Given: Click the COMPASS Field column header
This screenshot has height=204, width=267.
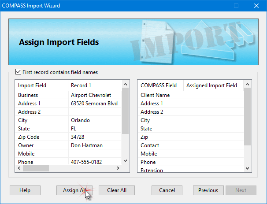Looking at the screenshot, I should [160, 85].
